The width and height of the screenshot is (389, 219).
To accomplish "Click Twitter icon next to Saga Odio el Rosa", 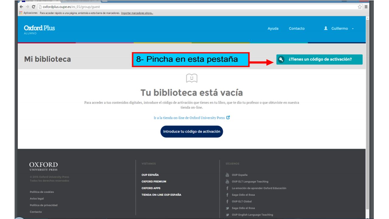I will [x=227, y=208].
